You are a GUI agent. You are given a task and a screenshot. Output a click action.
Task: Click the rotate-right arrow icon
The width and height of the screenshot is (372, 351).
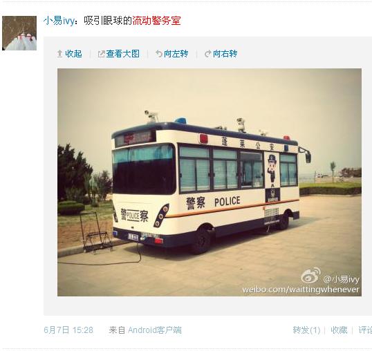coord(208,54)
